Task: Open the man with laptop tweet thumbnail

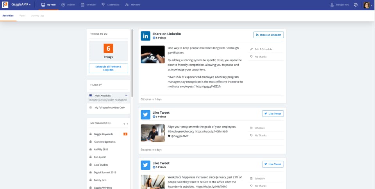Action: pos(153,133)
